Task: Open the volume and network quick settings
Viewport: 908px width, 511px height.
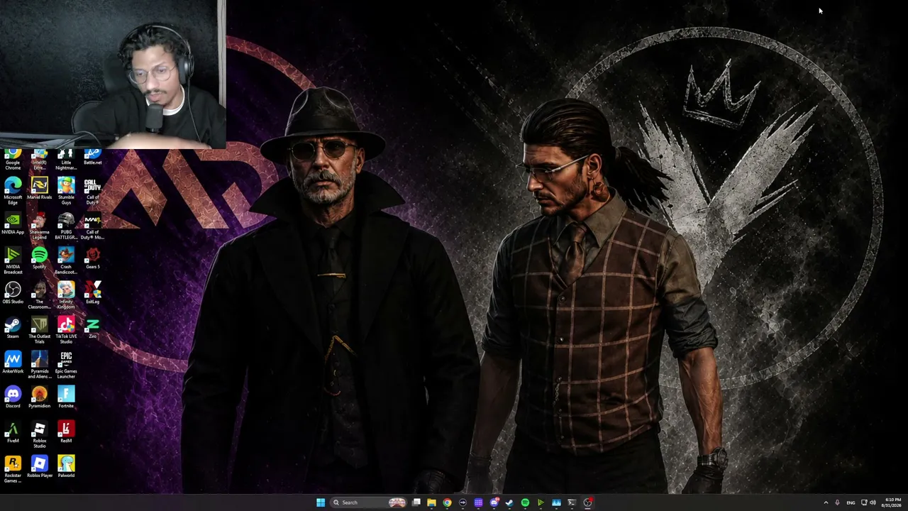Action: click(x=868, y=502)
